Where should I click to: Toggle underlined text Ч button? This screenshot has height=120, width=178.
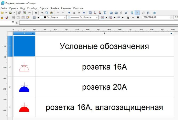click(x=128, y=18)
